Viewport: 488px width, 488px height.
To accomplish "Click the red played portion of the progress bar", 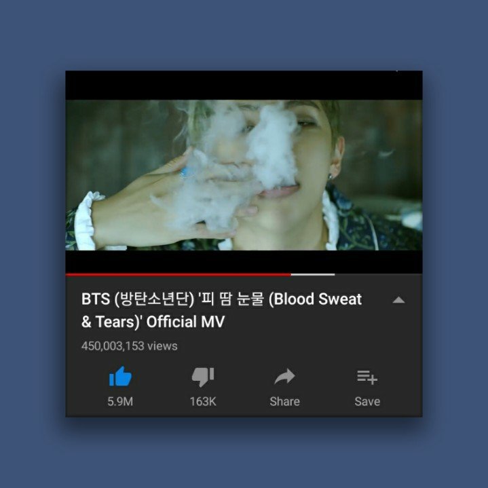I will [178, 274].
